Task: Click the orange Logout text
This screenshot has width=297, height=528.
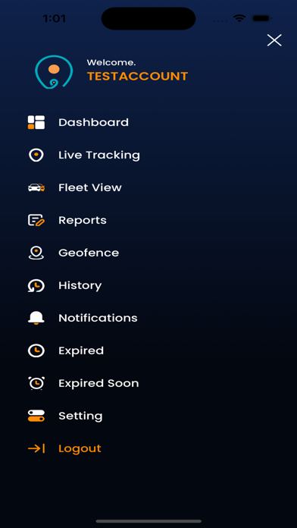Action: tap(80, 449)
